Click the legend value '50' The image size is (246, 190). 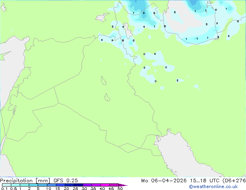click(x=120, y=188)
